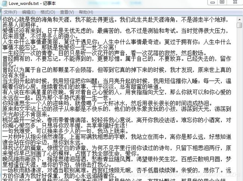The height and width of the screenshot is (181, 243).
Task: Click the line starting 谁会站在你的伞边
Action: (43, 142)
